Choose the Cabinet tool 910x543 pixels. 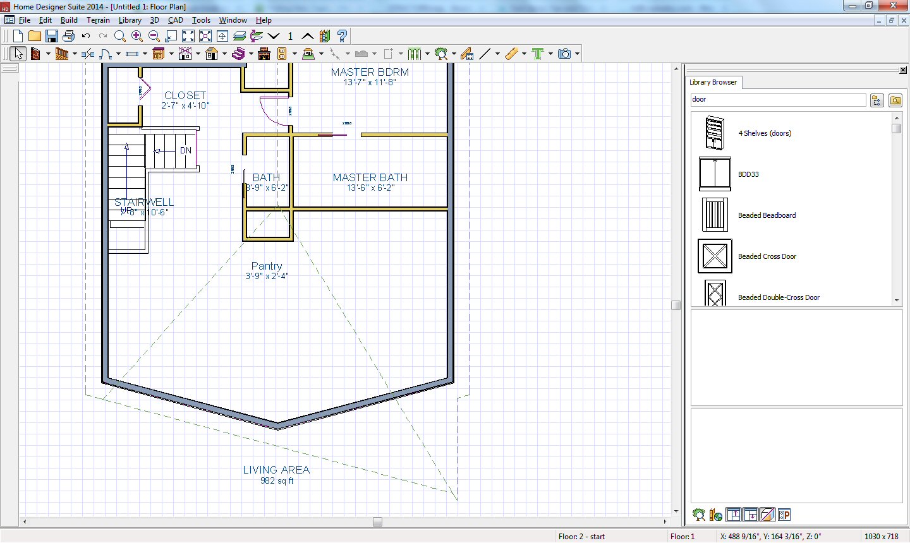(158, 54)
